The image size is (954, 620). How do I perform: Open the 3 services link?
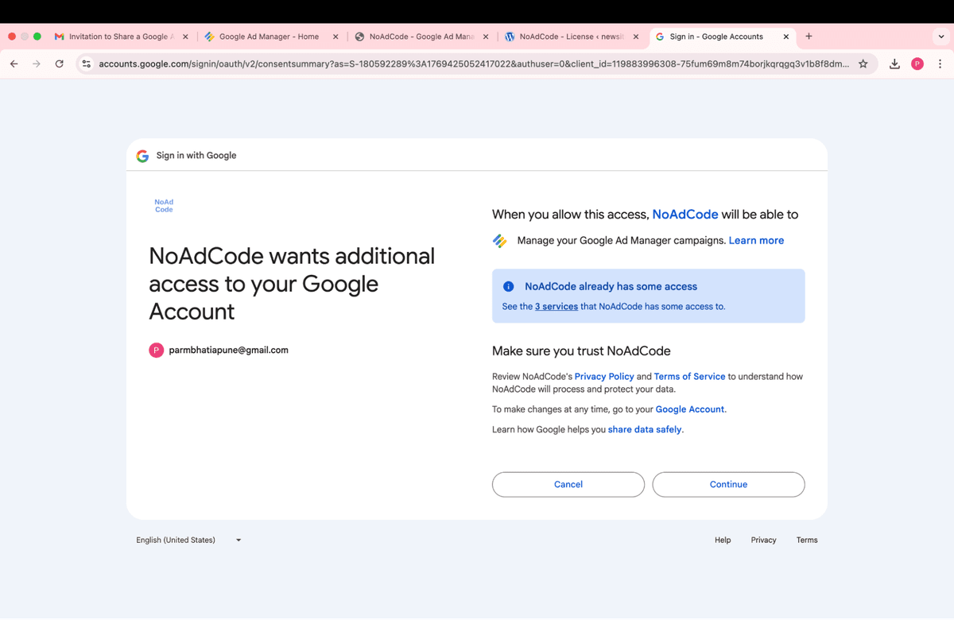[x=556, y=306]
